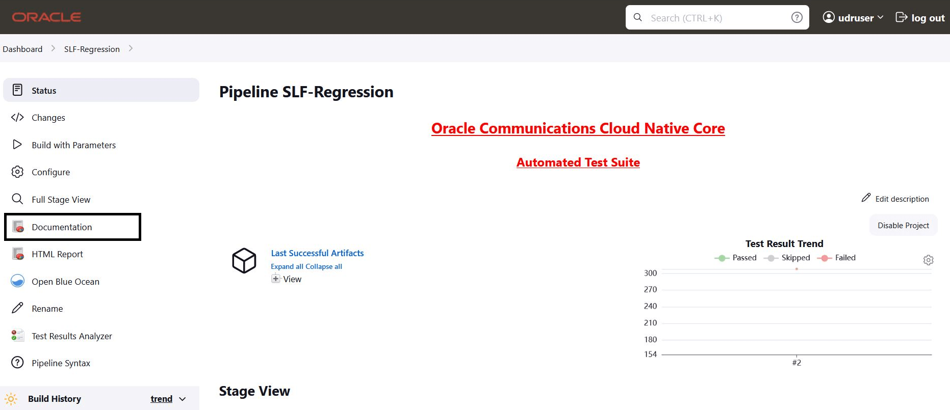Viewport: 950px width, 410px height.
Task: Click the udruser username link
Action: point(856,18)
